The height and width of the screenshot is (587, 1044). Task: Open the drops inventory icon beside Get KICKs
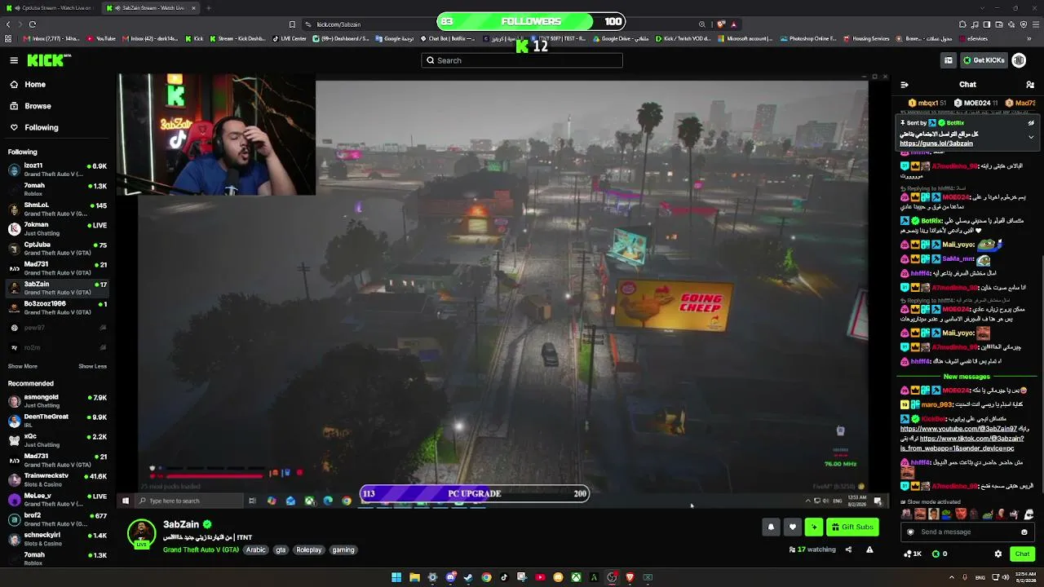[x=949, y=60]
